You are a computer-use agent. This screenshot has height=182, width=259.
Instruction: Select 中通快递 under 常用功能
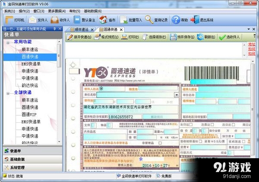[30, 78]
